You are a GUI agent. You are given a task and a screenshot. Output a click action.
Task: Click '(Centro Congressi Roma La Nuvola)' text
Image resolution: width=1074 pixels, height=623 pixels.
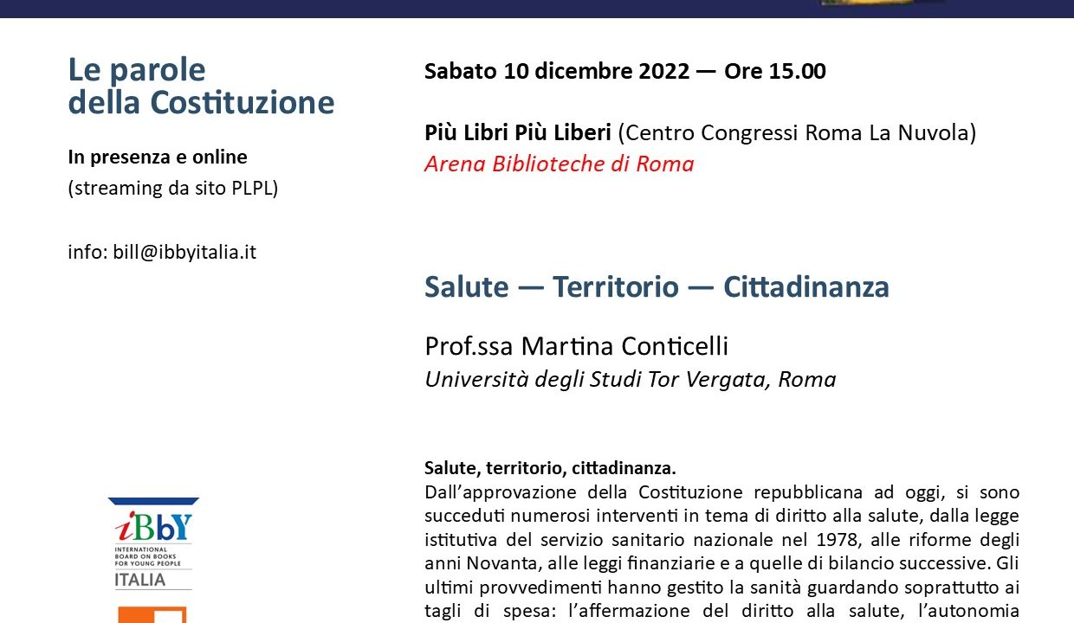pos(797,133)
